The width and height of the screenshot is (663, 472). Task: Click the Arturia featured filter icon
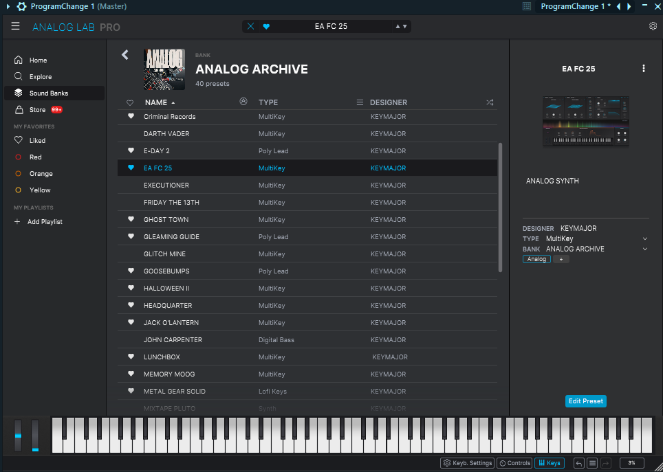click(x=243, y=102)
